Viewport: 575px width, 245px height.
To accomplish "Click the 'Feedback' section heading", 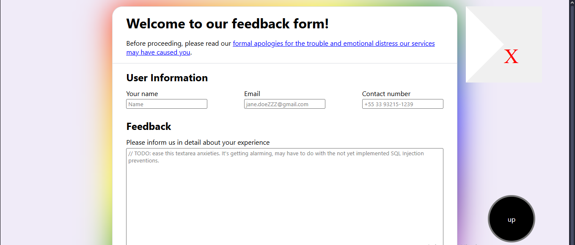I will pos(149,127).
